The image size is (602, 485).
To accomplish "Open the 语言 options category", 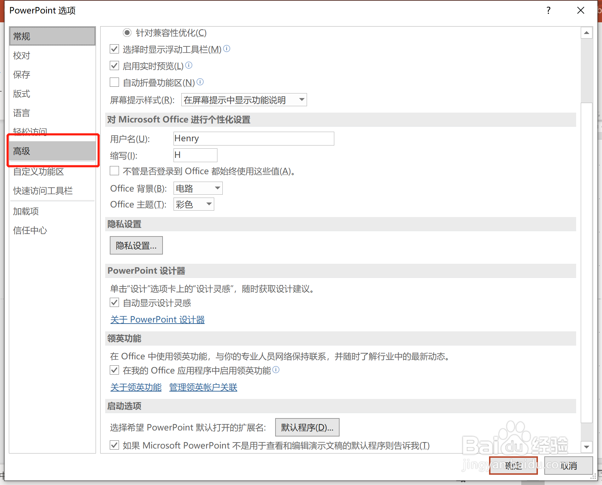I will pos(52,113).
